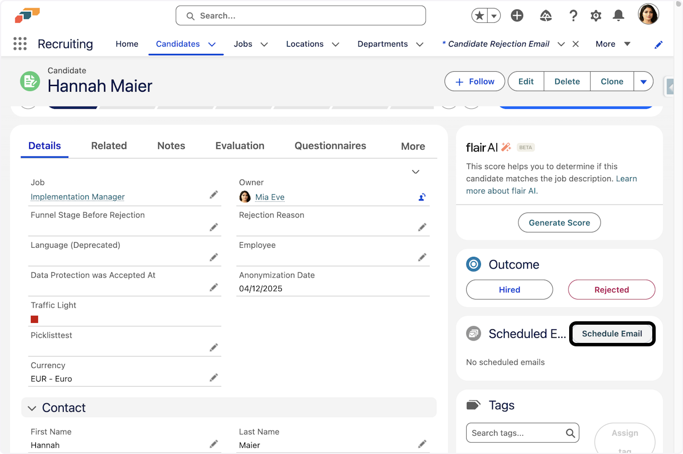Click the edit navigation pencil icon
This screenshot has height=454, width=683.
[659, 44]
